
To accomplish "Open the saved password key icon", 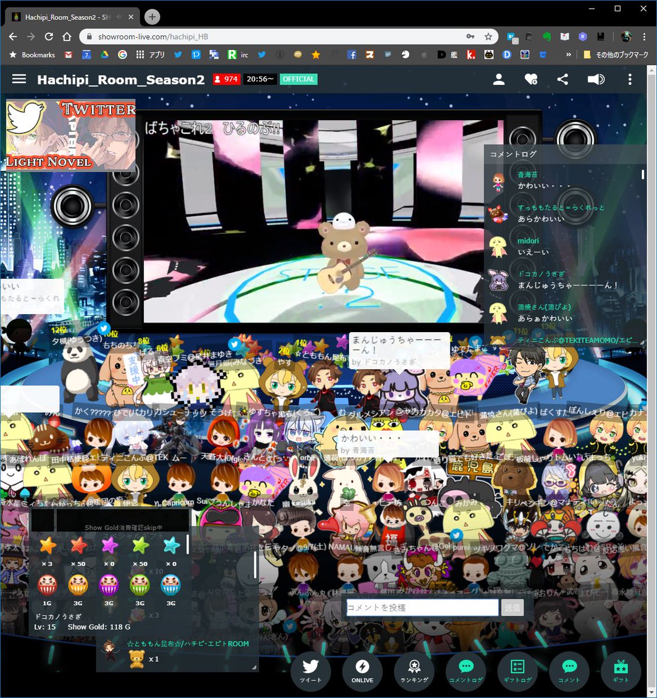I will pyautogui.click(x=470, y=37).
